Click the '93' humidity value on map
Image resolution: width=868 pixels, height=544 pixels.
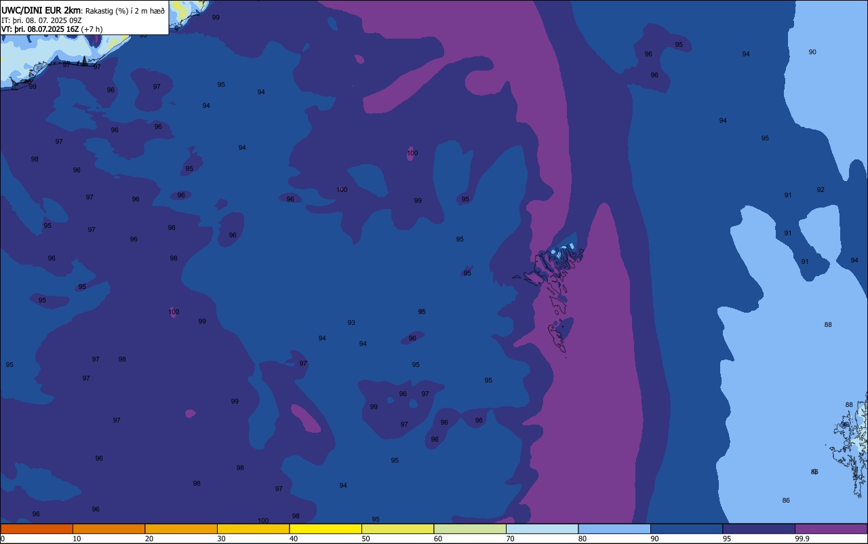[x=351, y=323]
